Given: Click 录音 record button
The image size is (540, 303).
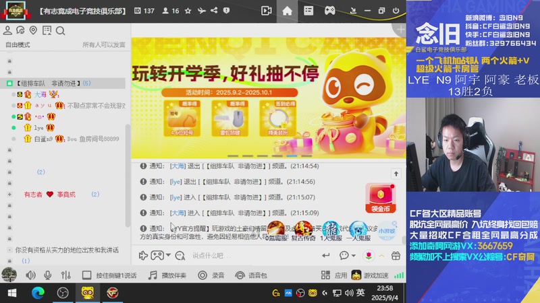Looking at the screenshot, I should (211, 275).
